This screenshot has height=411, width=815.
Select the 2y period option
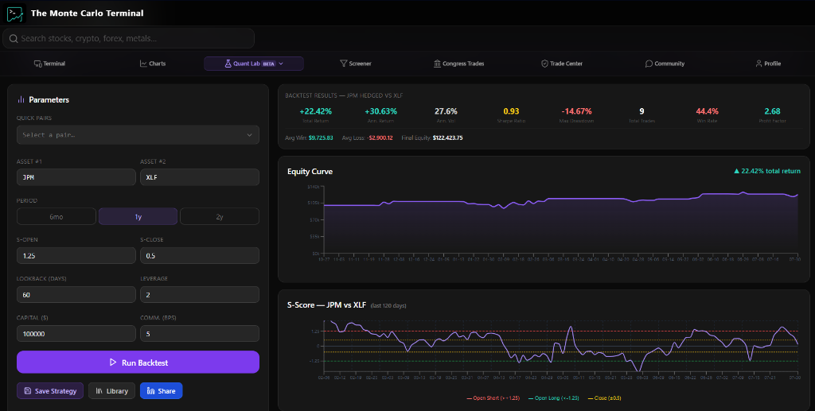pos(220,216)
